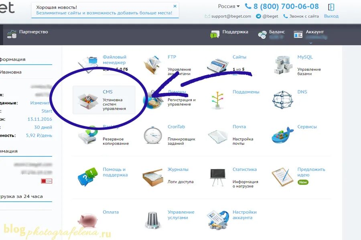This screenshot has height=240, width=361.
Task: Click the DNS globe network icon
Action: click(282, 100)
